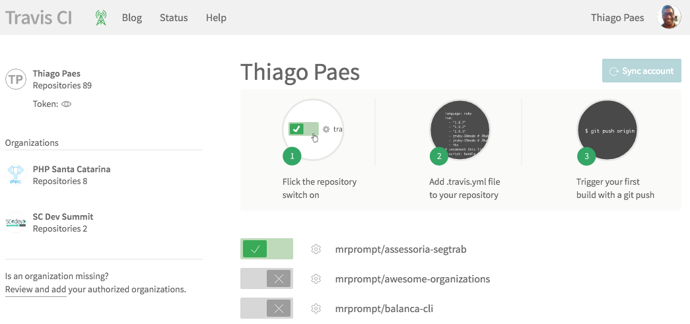Select Thiago Paes account in sidebar

click(56, 73)
